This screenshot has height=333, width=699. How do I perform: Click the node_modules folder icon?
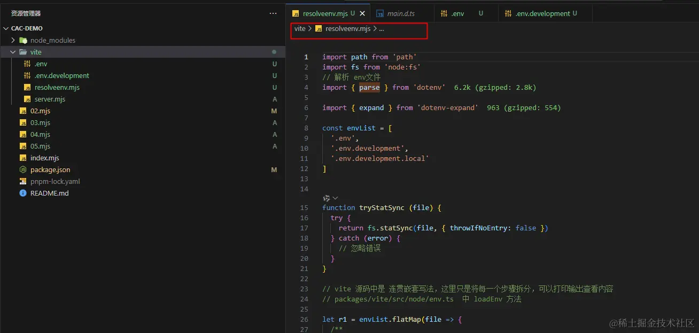click(x=23, y=40)
